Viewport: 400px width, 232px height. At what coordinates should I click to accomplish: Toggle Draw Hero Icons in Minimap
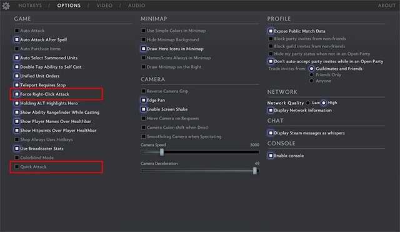coord(143,49)
